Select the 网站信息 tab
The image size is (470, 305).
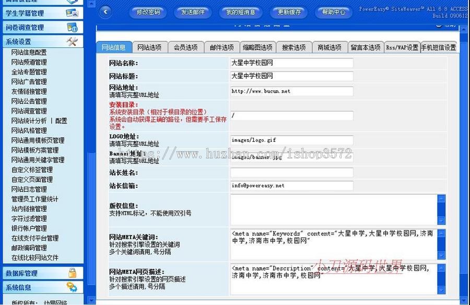[x=114, y=47]
